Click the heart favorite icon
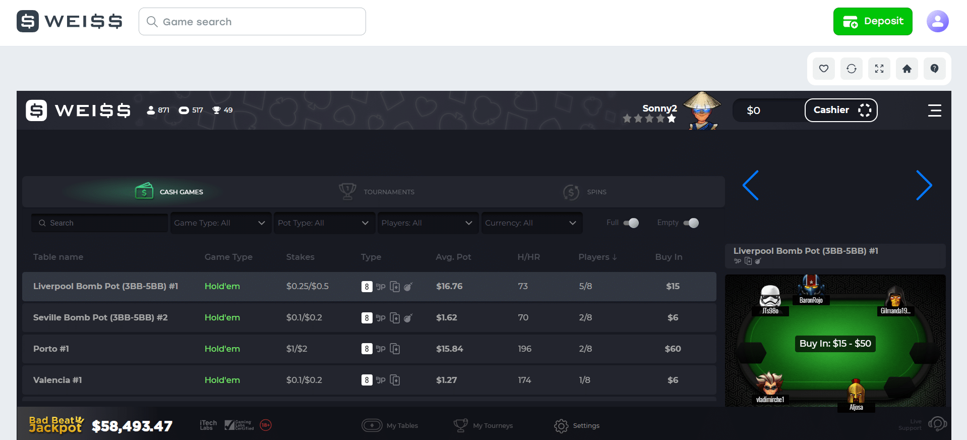The width and height of the screenshot is (967, 440). point(823,69)
